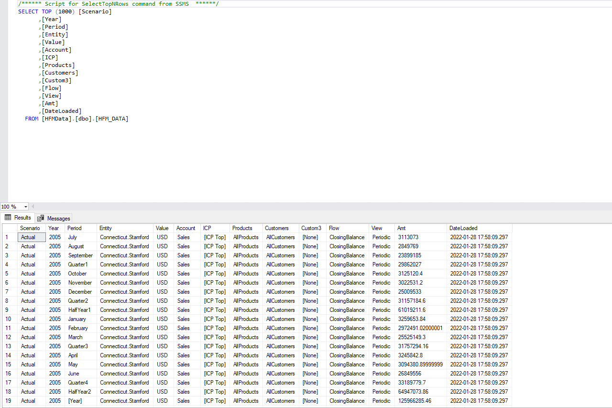Viewport: 612px width, 408px height.
Task: Select all results via the top-left corner cell
Action: point(7,228)
